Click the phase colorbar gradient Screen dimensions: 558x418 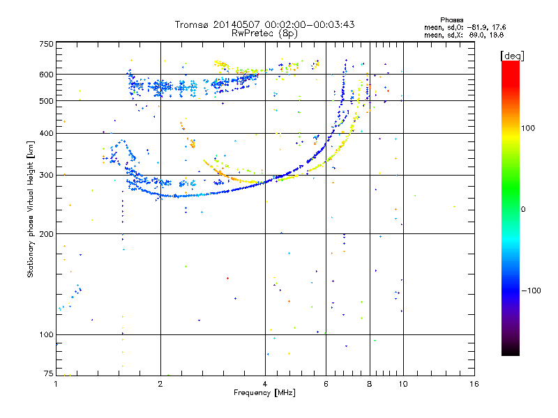point(511,208)
